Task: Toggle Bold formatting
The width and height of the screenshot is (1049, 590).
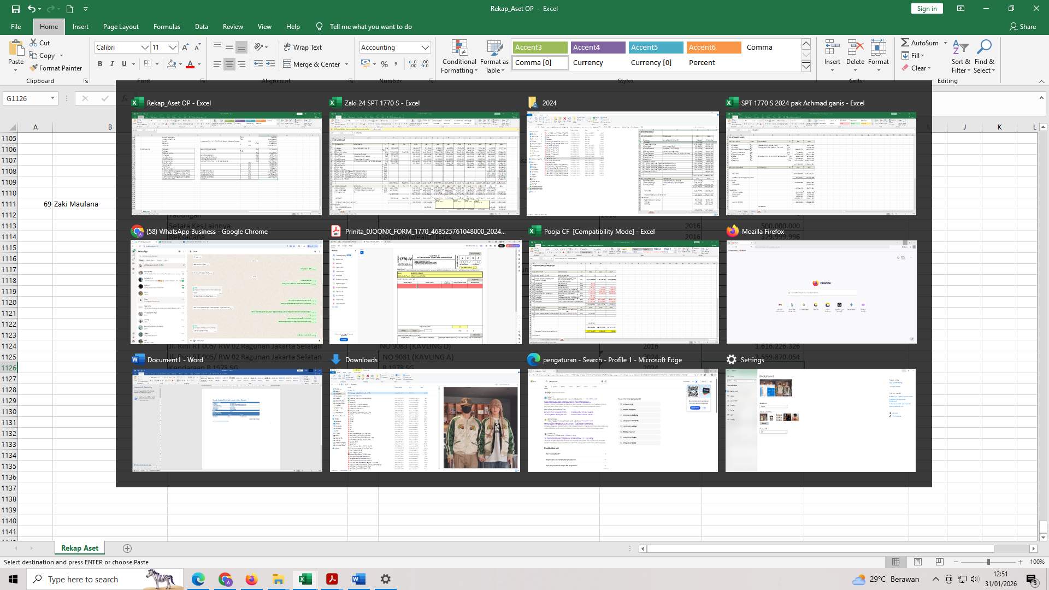Action: click(x=100, y=64)
